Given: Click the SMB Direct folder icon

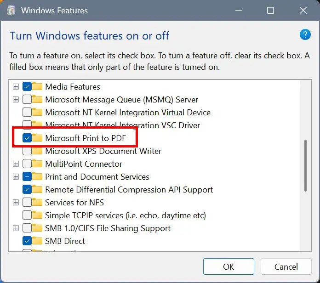Looking at the screenshot, I should point(37,241).
